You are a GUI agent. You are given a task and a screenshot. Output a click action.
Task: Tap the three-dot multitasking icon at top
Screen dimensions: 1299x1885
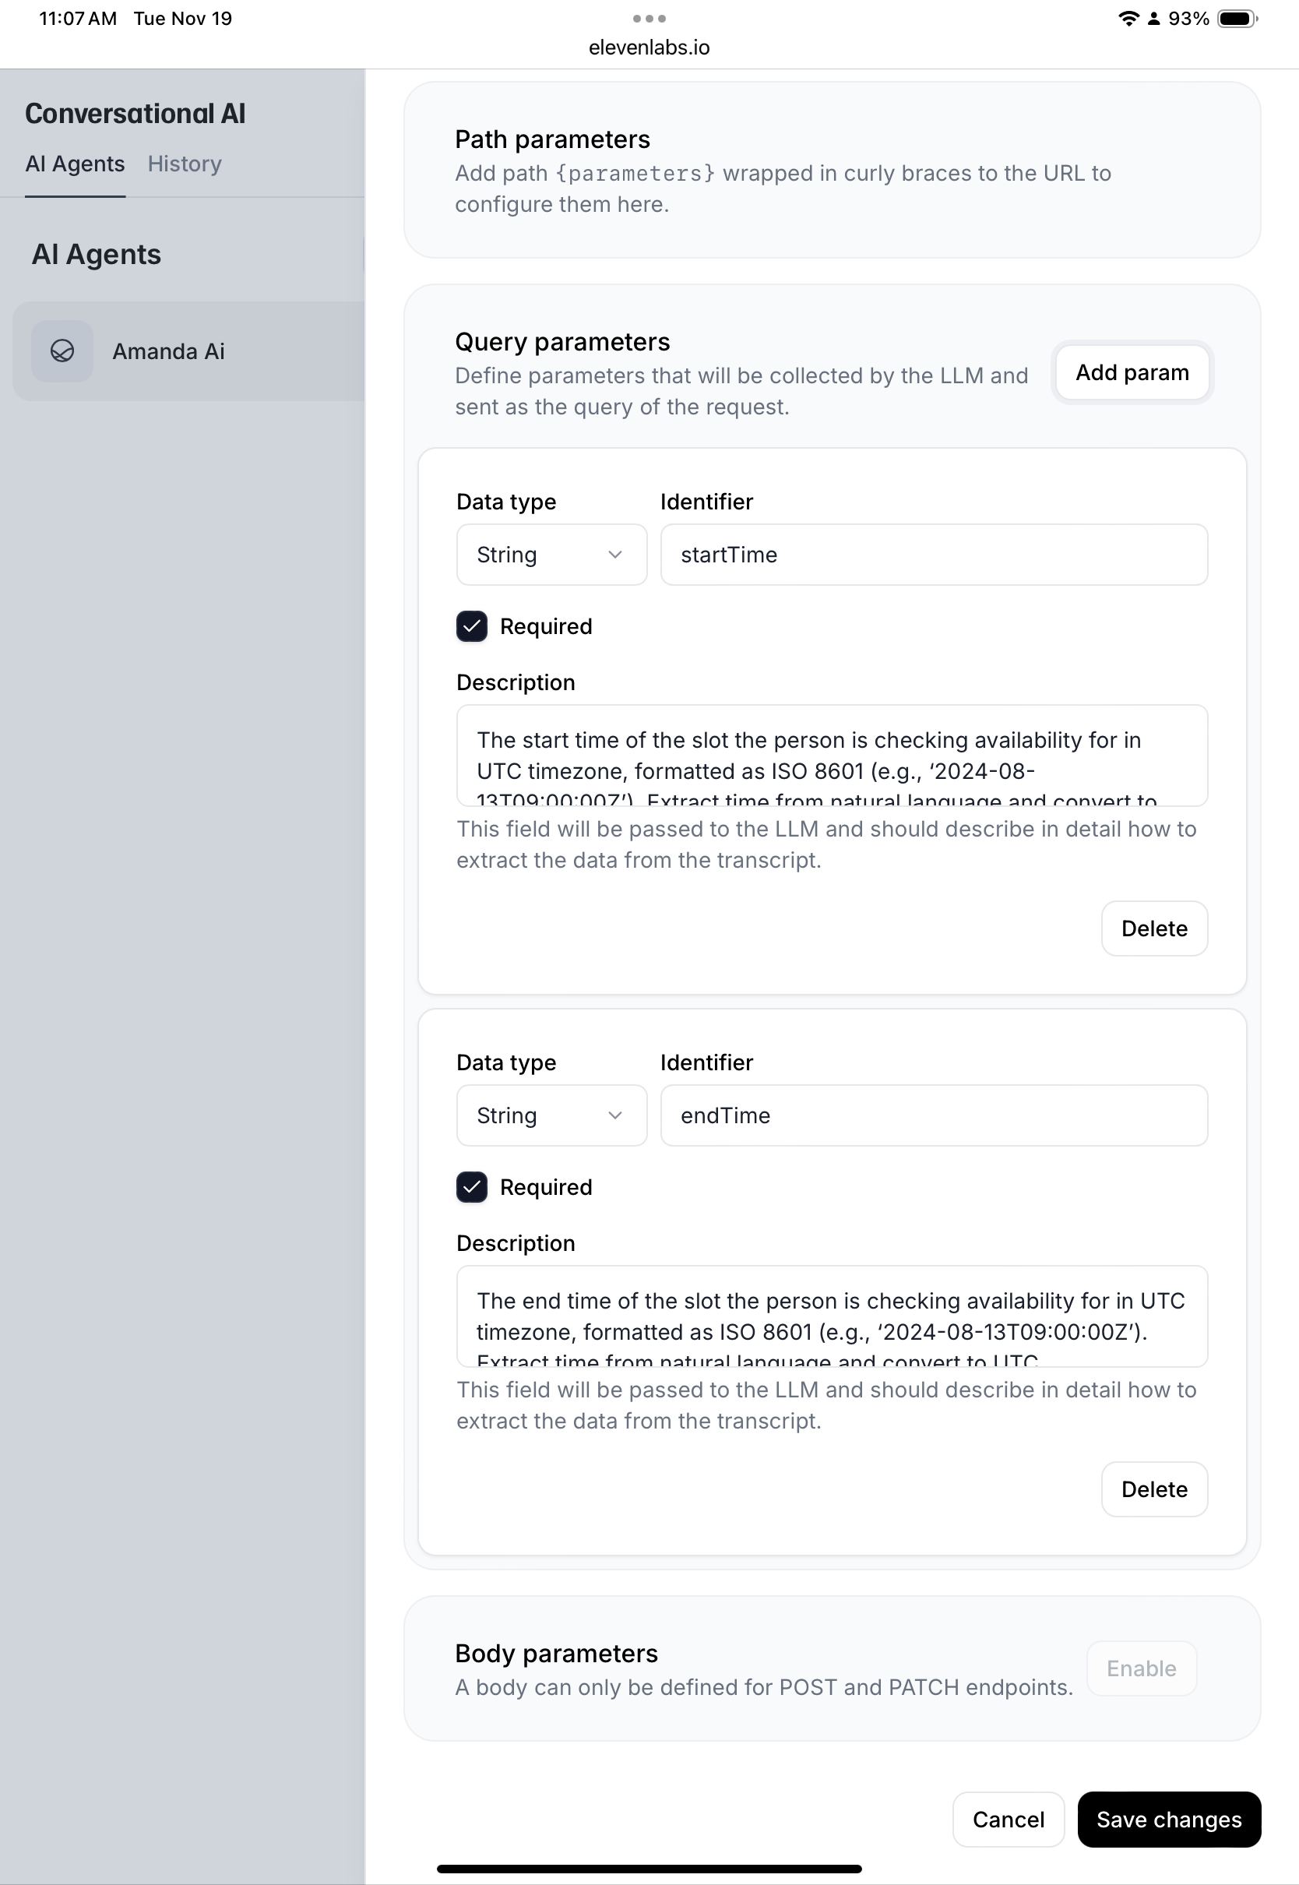click(x=649, y=19)
